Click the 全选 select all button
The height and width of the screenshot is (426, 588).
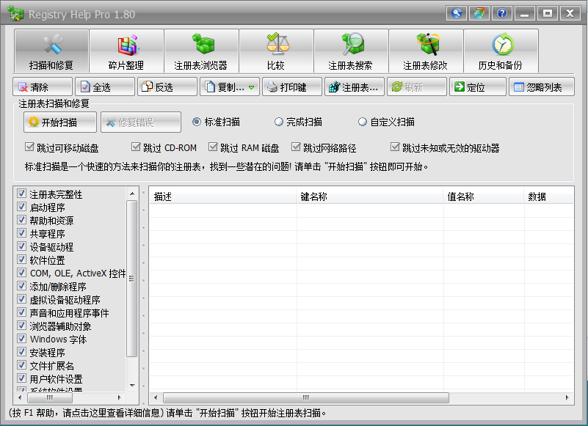click(x=105, y=87)
